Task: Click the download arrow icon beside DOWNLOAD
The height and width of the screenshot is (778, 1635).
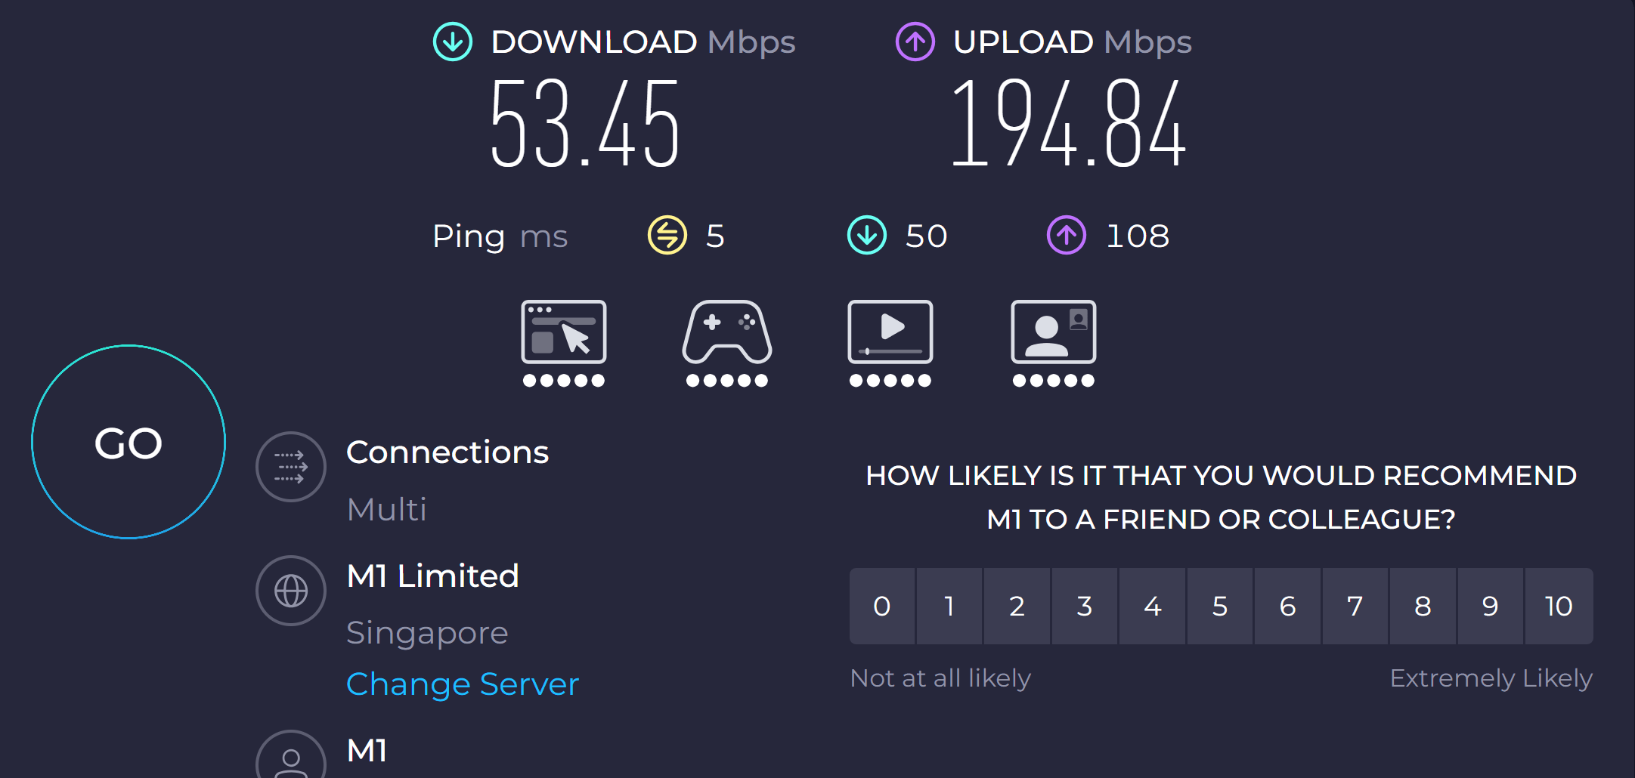Action: [x=453, y=42]
